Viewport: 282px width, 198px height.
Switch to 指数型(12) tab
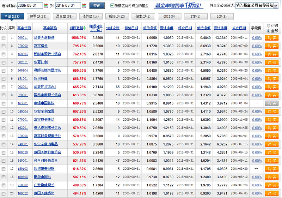[x=117, y=16]
